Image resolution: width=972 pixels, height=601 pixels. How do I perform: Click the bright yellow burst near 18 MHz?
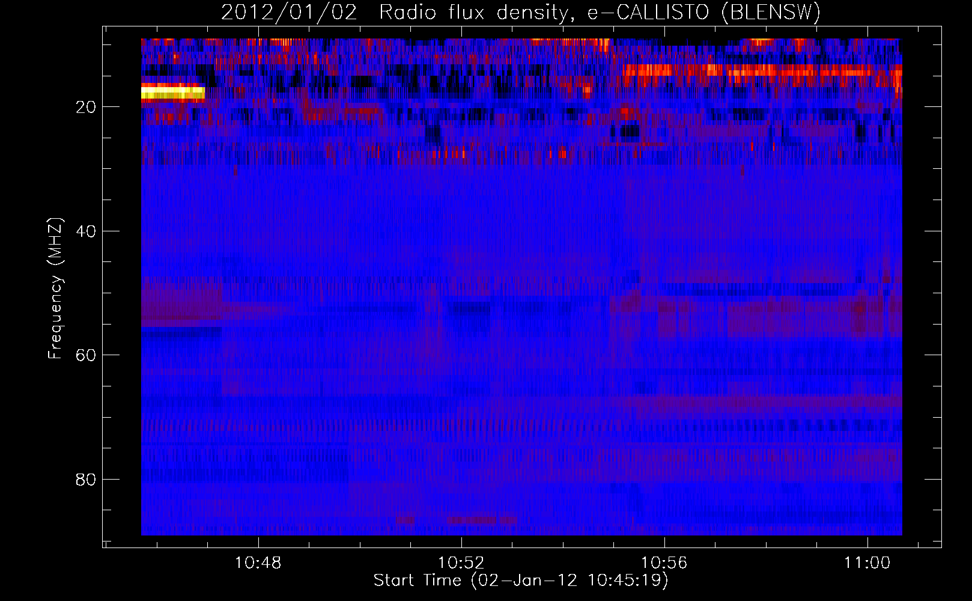[x=173, y=93]
